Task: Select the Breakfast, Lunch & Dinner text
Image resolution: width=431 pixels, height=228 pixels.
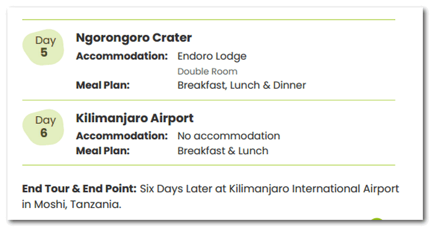Action: tap(241, 85)
